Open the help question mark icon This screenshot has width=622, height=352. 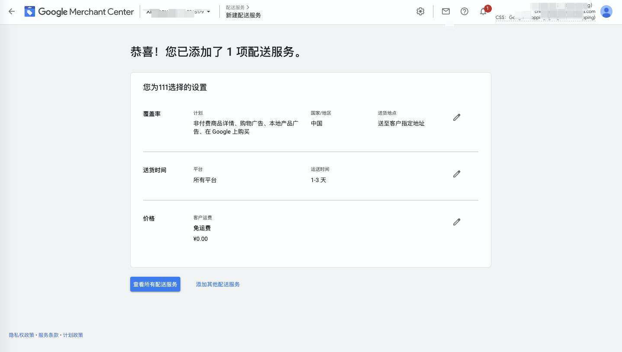tap(465, 12)
